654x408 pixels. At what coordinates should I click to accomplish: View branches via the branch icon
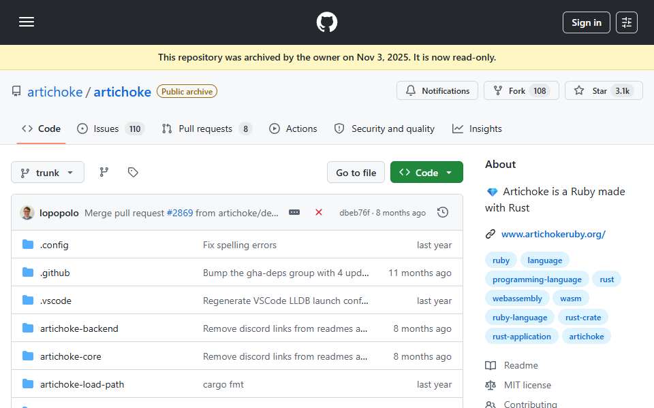tap(104, 172)
